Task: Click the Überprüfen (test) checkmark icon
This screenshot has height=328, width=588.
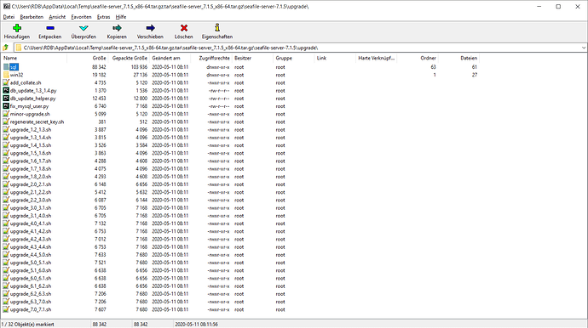Action: click(84, 28)
